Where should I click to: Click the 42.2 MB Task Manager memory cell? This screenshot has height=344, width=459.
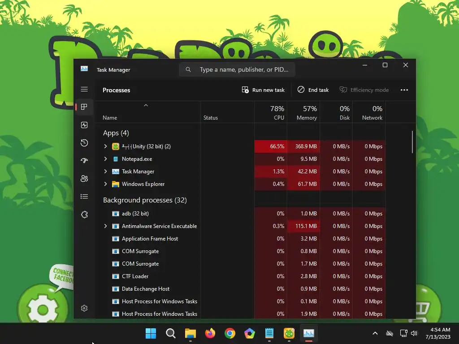point(303,172)
